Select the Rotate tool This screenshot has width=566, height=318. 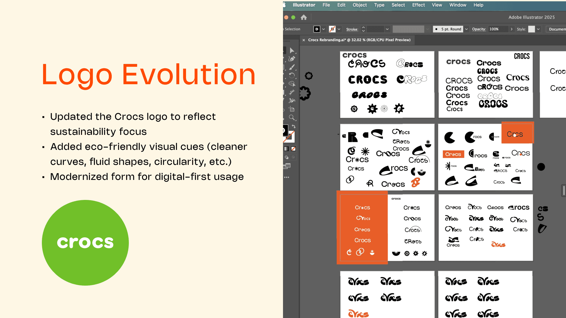tap(292, 75)
